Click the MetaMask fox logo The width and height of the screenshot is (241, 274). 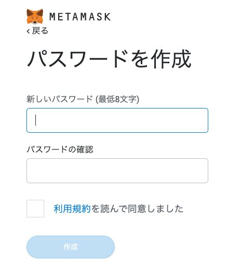click(35, 16)
